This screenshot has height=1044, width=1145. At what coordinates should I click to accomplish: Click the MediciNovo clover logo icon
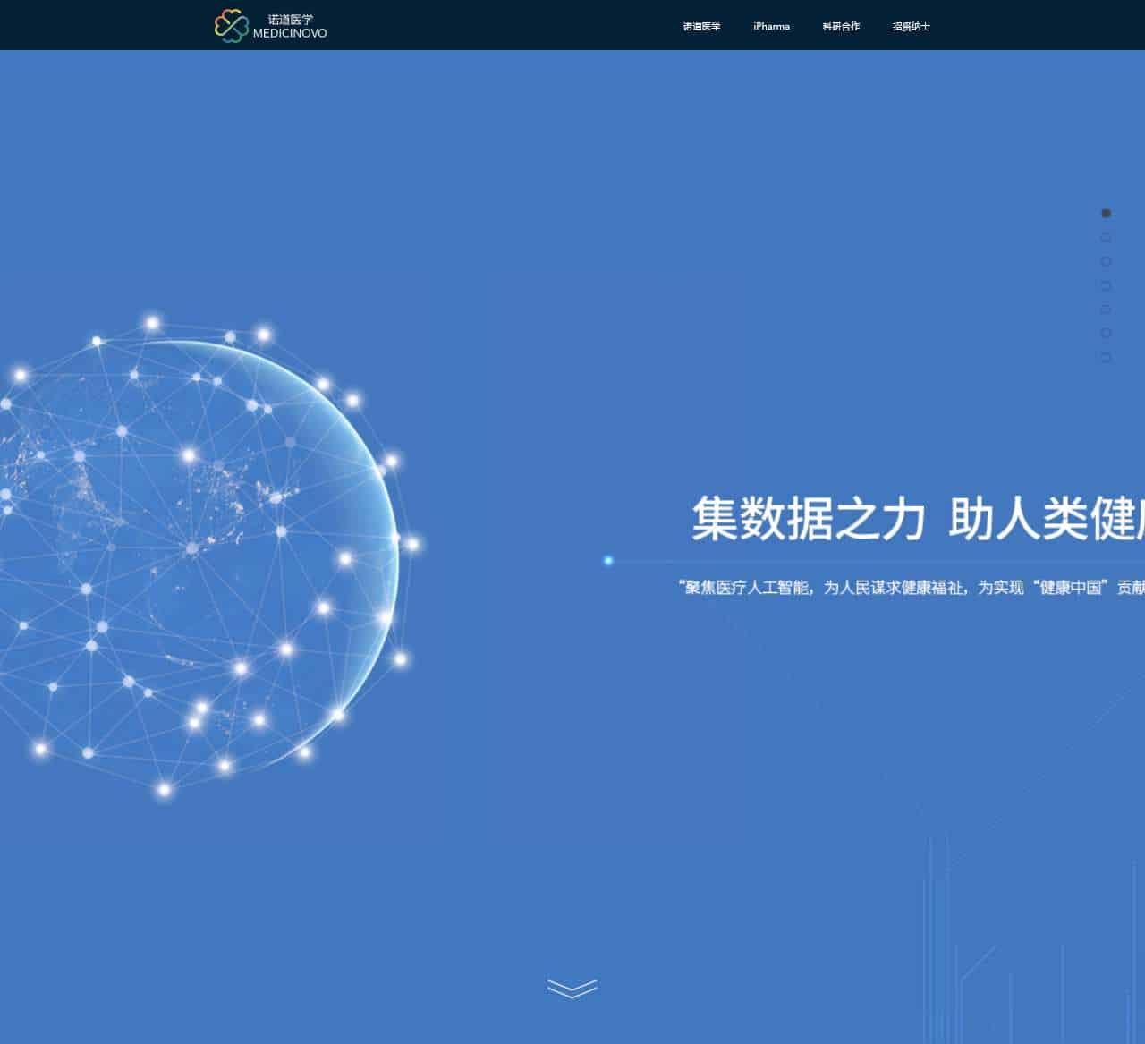click(x=230, y=24)
